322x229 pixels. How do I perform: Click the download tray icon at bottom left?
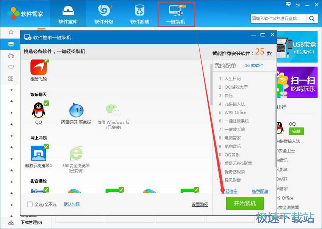(11, 222)
